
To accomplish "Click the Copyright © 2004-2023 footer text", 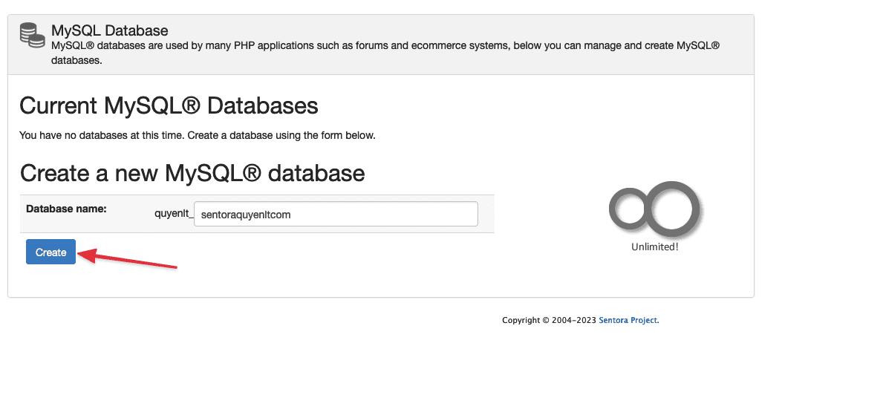I will [x=549, y=321].
